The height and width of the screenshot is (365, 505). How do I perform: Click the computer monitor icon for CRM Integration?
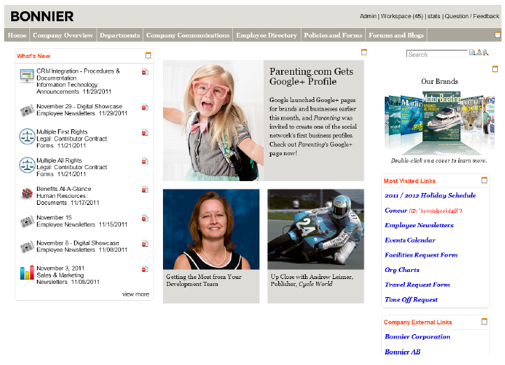pyautogui.click(x=27, y=76)
